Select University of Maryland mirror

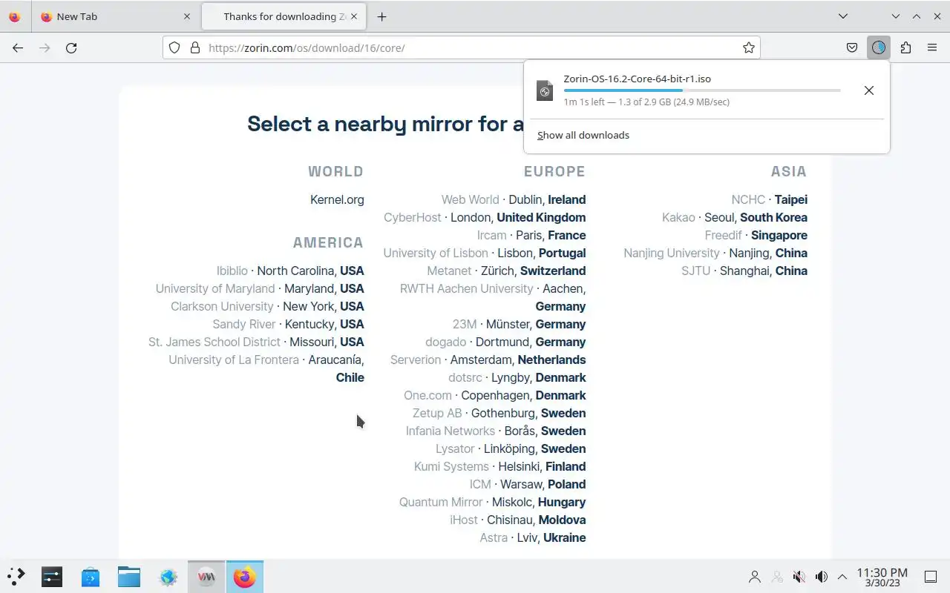click(260, 288)
